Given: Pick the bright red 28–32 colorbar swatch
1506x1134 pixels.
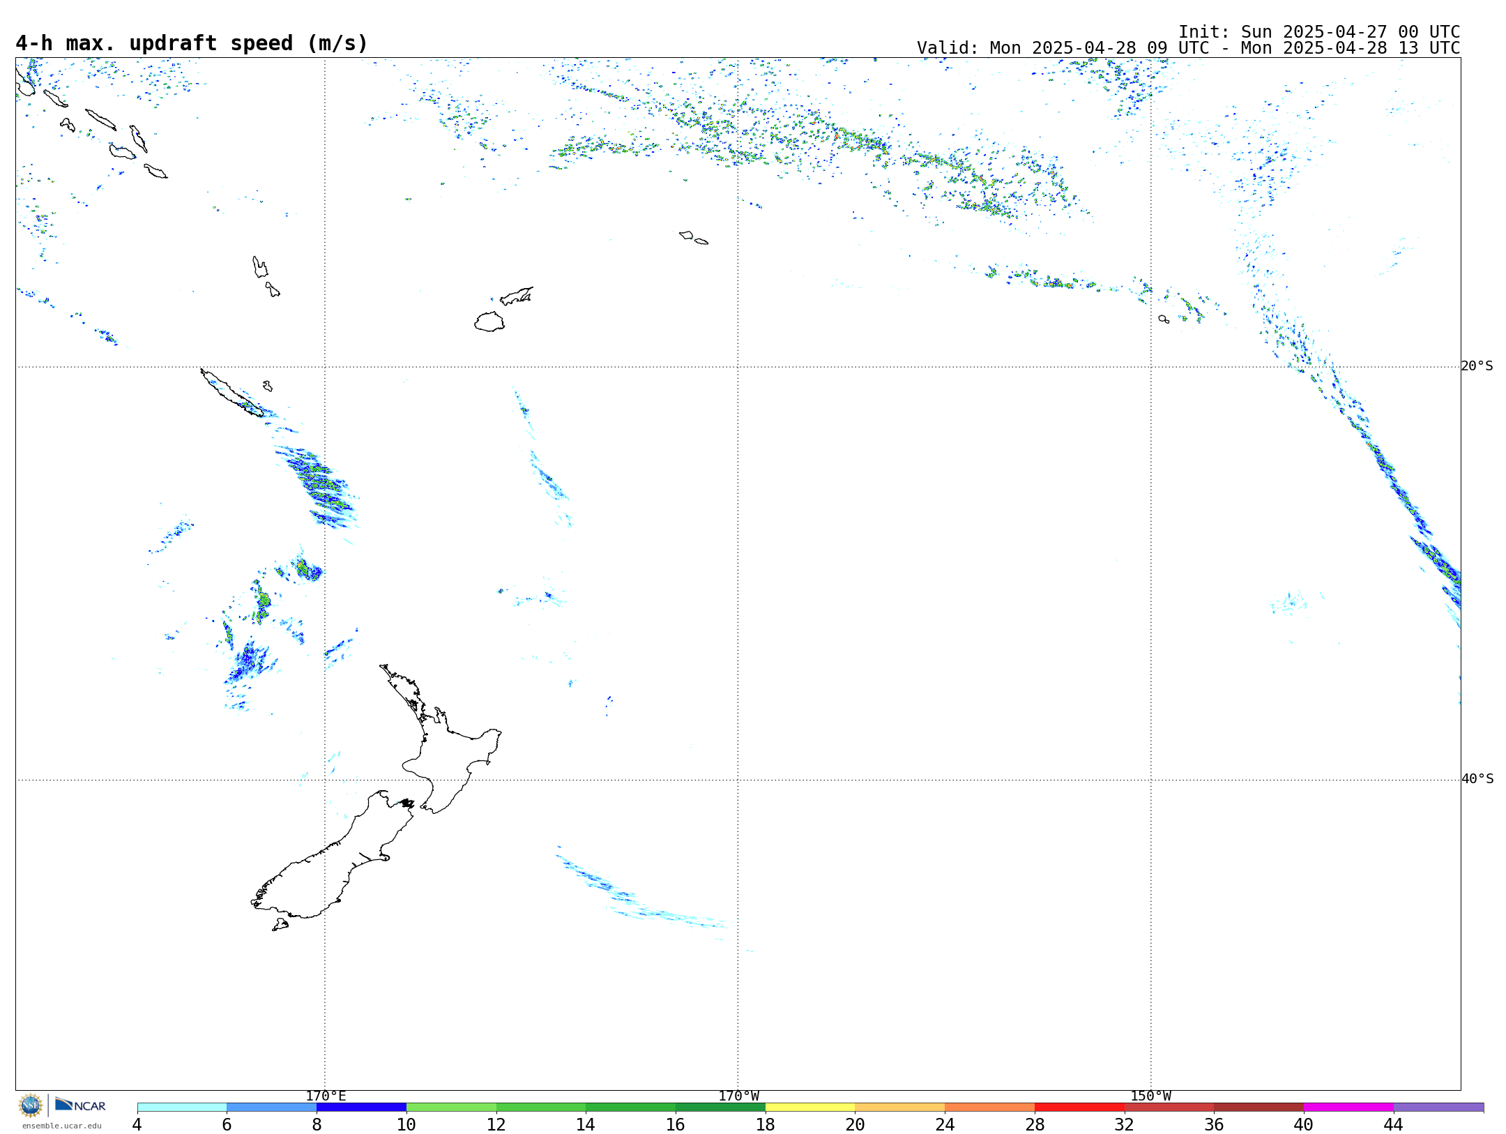Looking at the screenshot, I should 1079,1107.
